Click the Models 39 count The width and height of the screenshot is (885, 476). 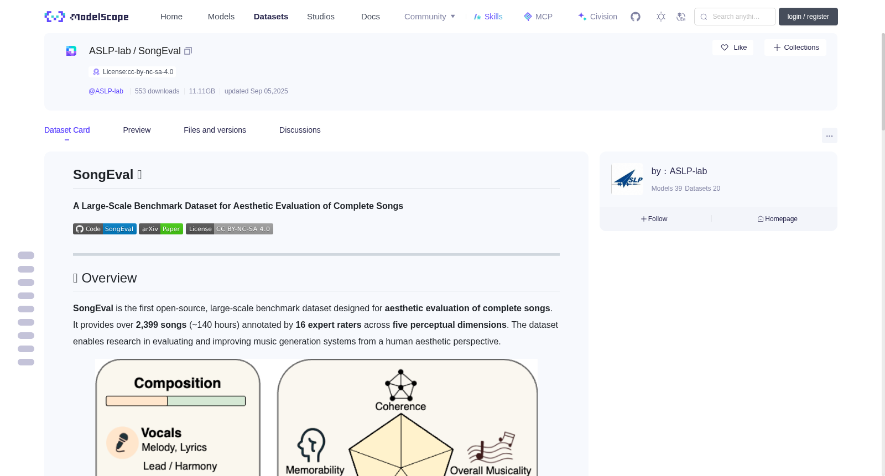pyautogui.click(x=667, y=189)
